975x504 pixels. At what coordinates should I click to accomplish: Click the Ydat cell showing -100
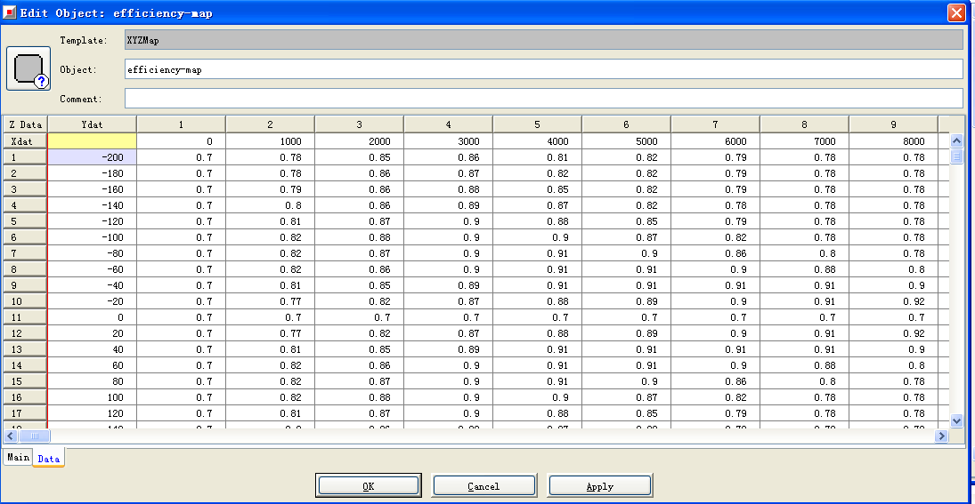click(x=92, y=237)
